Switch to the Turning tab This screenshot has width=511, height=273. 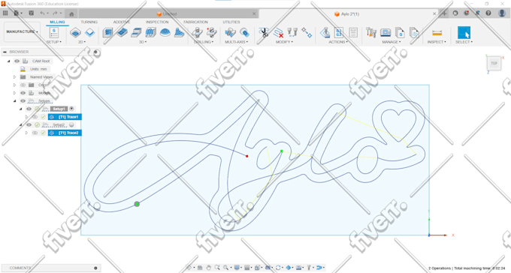[x=89, y=22]
